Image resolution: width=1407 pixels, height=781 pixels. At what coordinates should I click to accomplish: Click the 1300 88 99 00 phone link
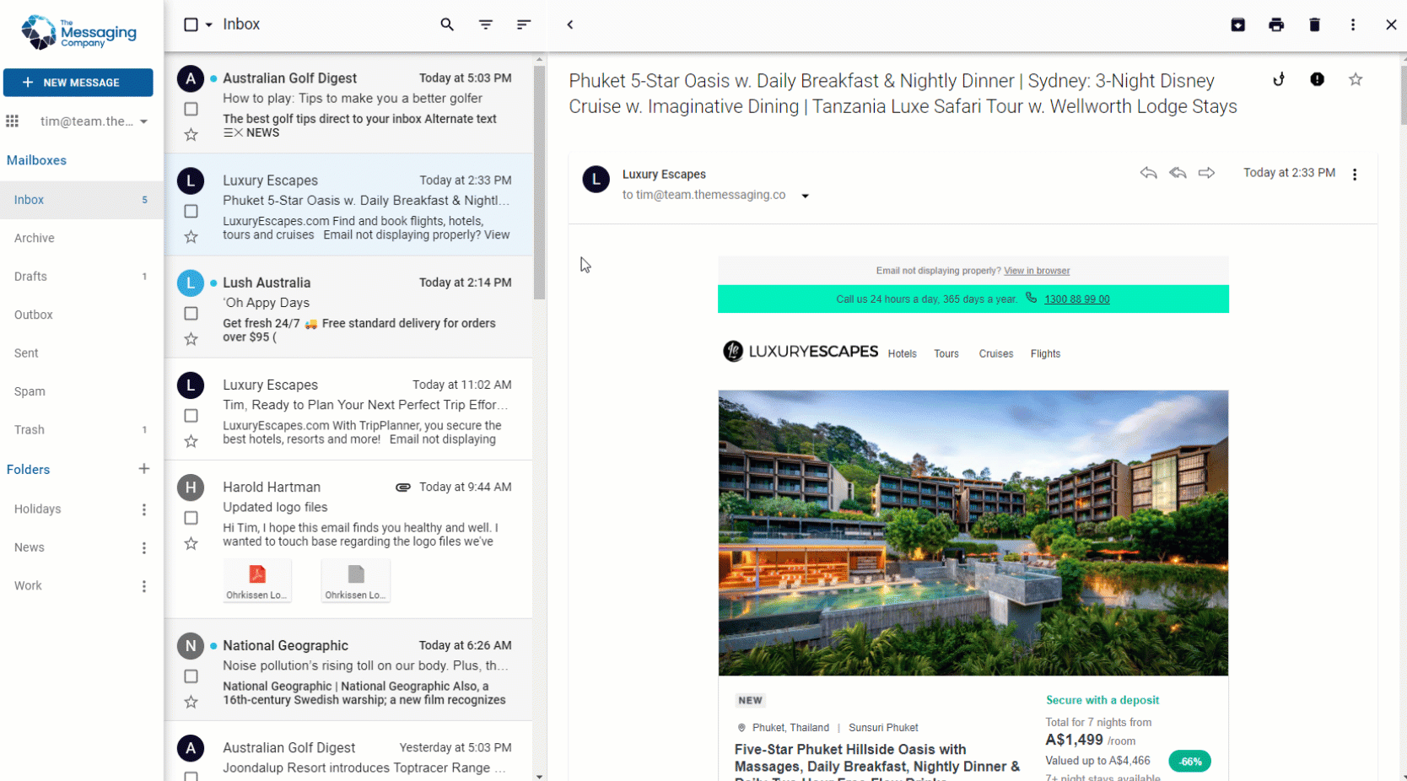pos(1076,299)
